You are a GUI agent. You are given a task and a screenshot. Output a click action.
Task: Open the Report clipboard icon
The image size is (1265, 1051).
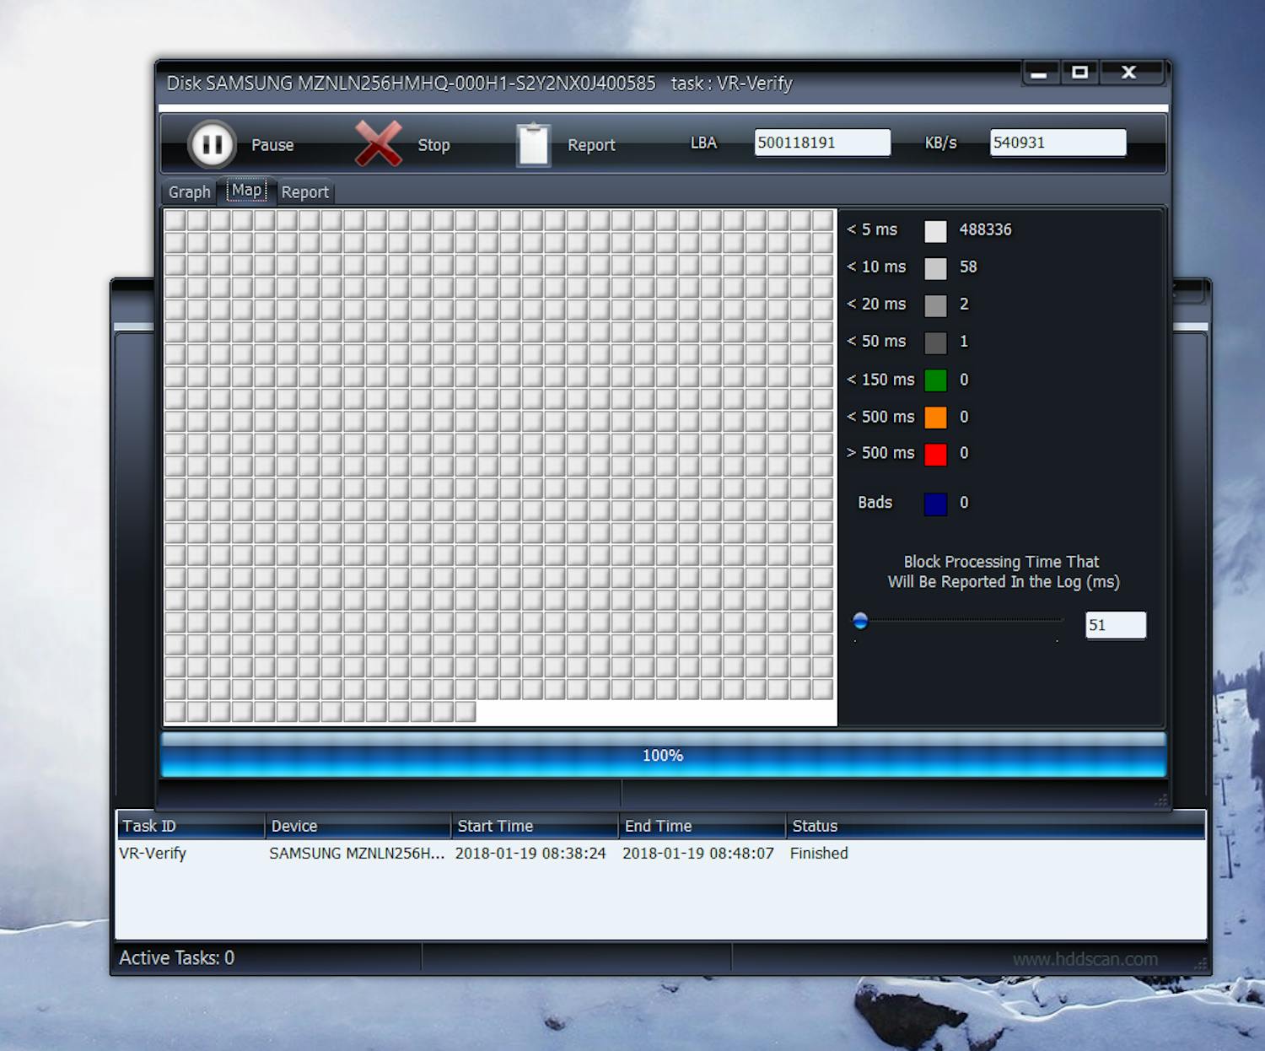533,143
